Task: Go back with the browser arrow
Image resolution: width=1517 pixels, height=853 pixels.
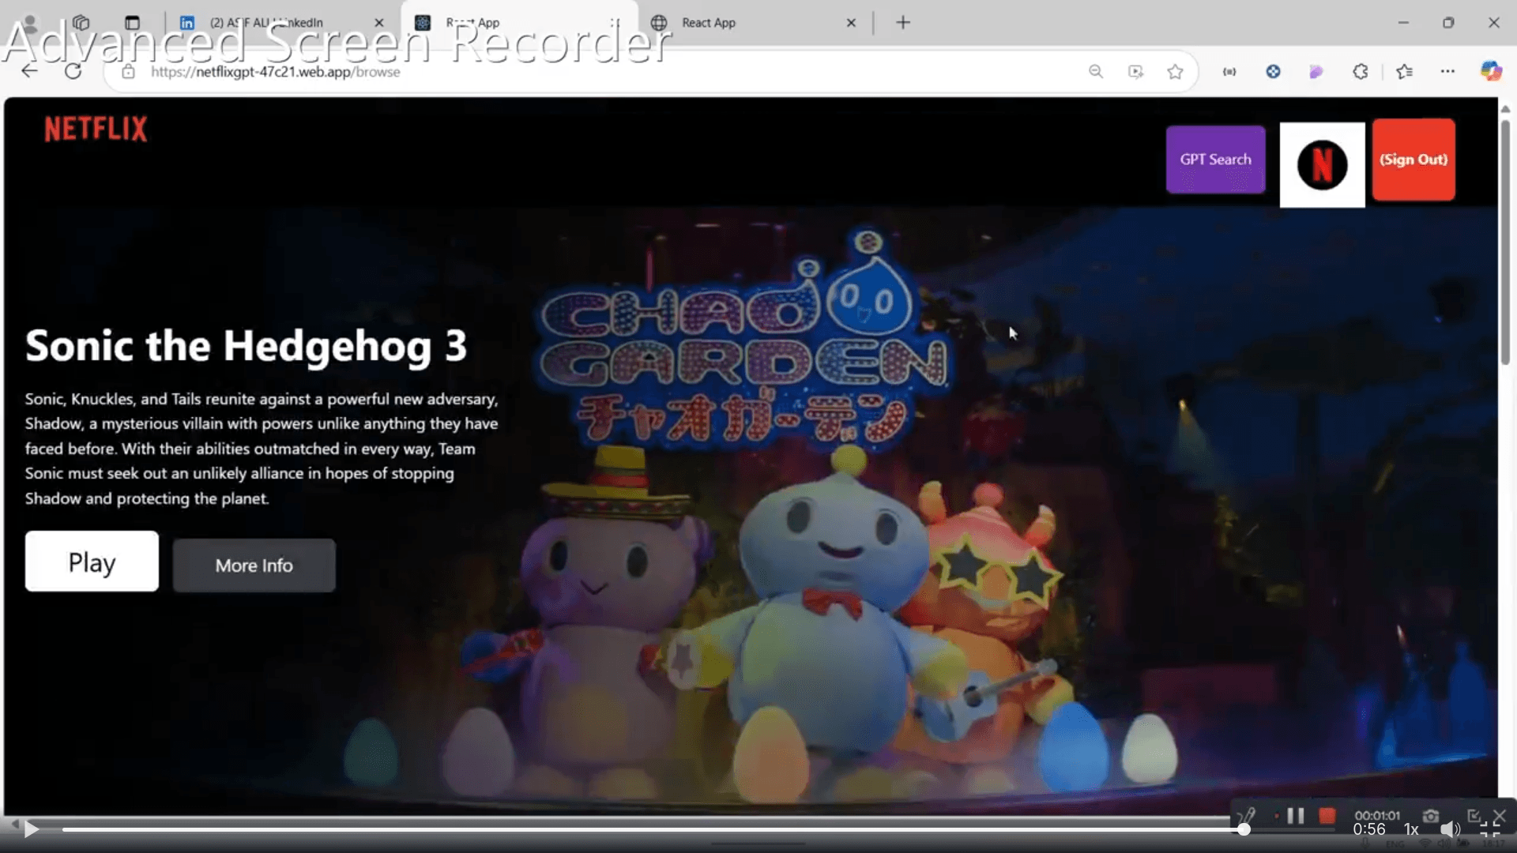Action: point(29,72)
